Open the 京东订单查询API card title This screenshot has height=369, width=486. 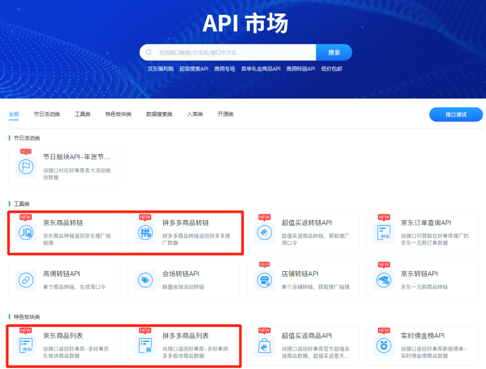426,223
